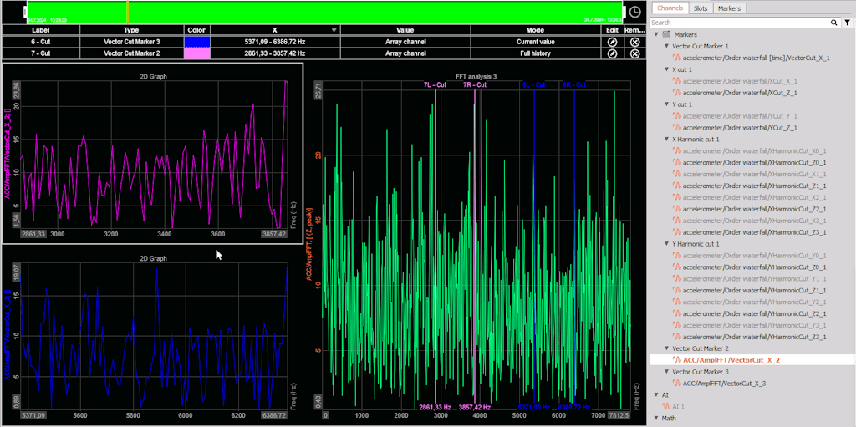Collapse the Y cut 1 group
The height and width of the screenshot is (427, 856).
pyautogui.click(x=667, y=104)
